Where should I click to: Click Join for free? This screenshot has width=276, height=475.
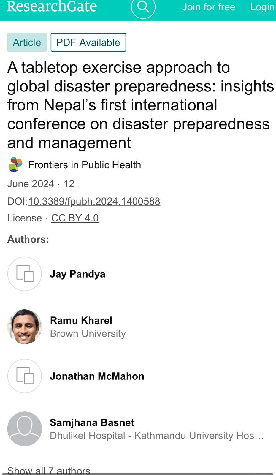[209, 7]
